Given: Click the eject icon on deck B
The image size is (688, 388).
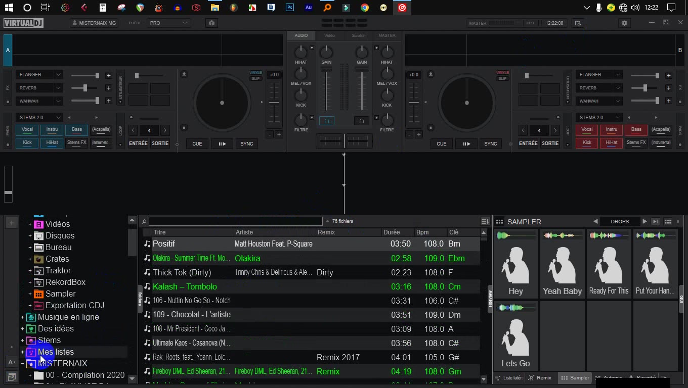Looking at the screenshot, I should click(x=431, y=74).
